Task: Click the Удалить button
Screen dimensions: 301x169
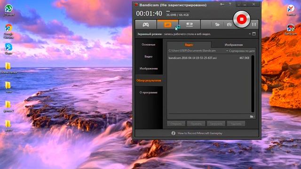Action: (236, 123)
